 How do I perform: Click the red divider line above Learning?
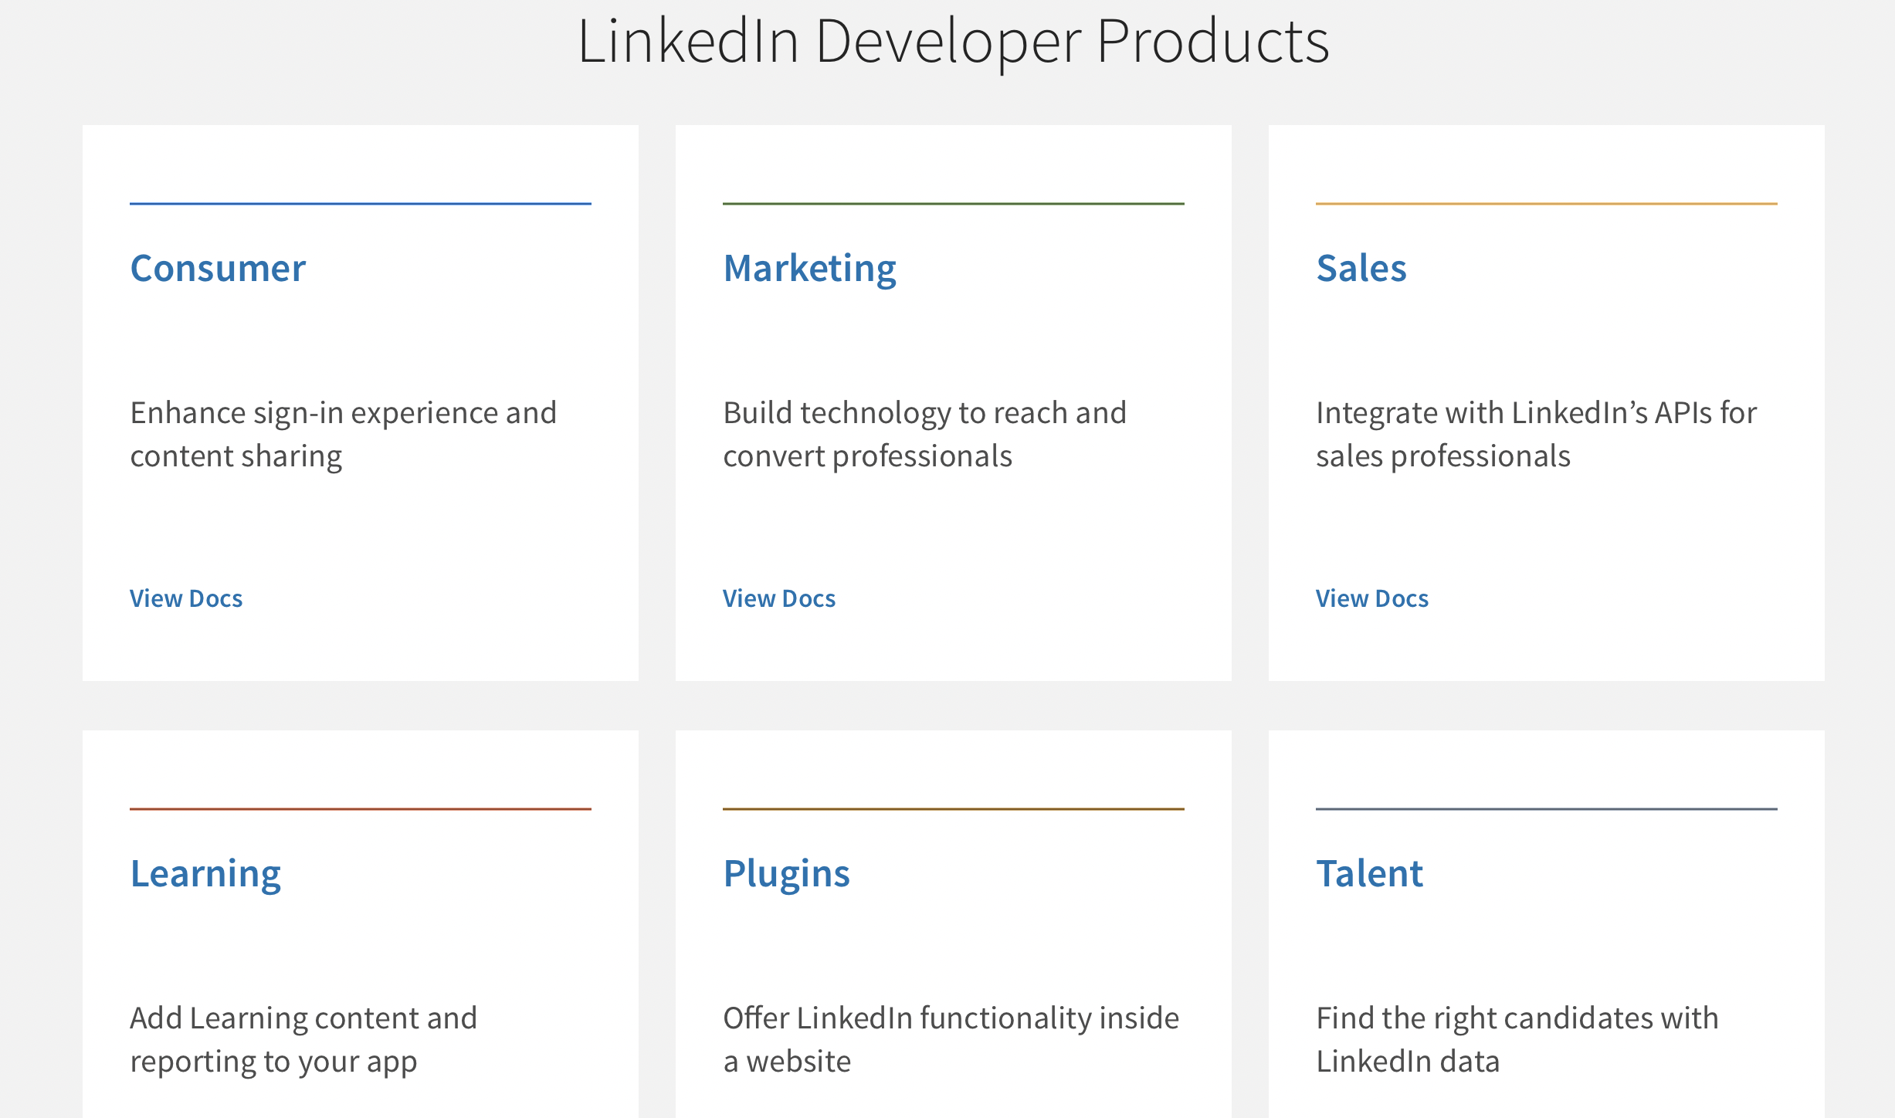pyautogui.click(x=361, y=809)
